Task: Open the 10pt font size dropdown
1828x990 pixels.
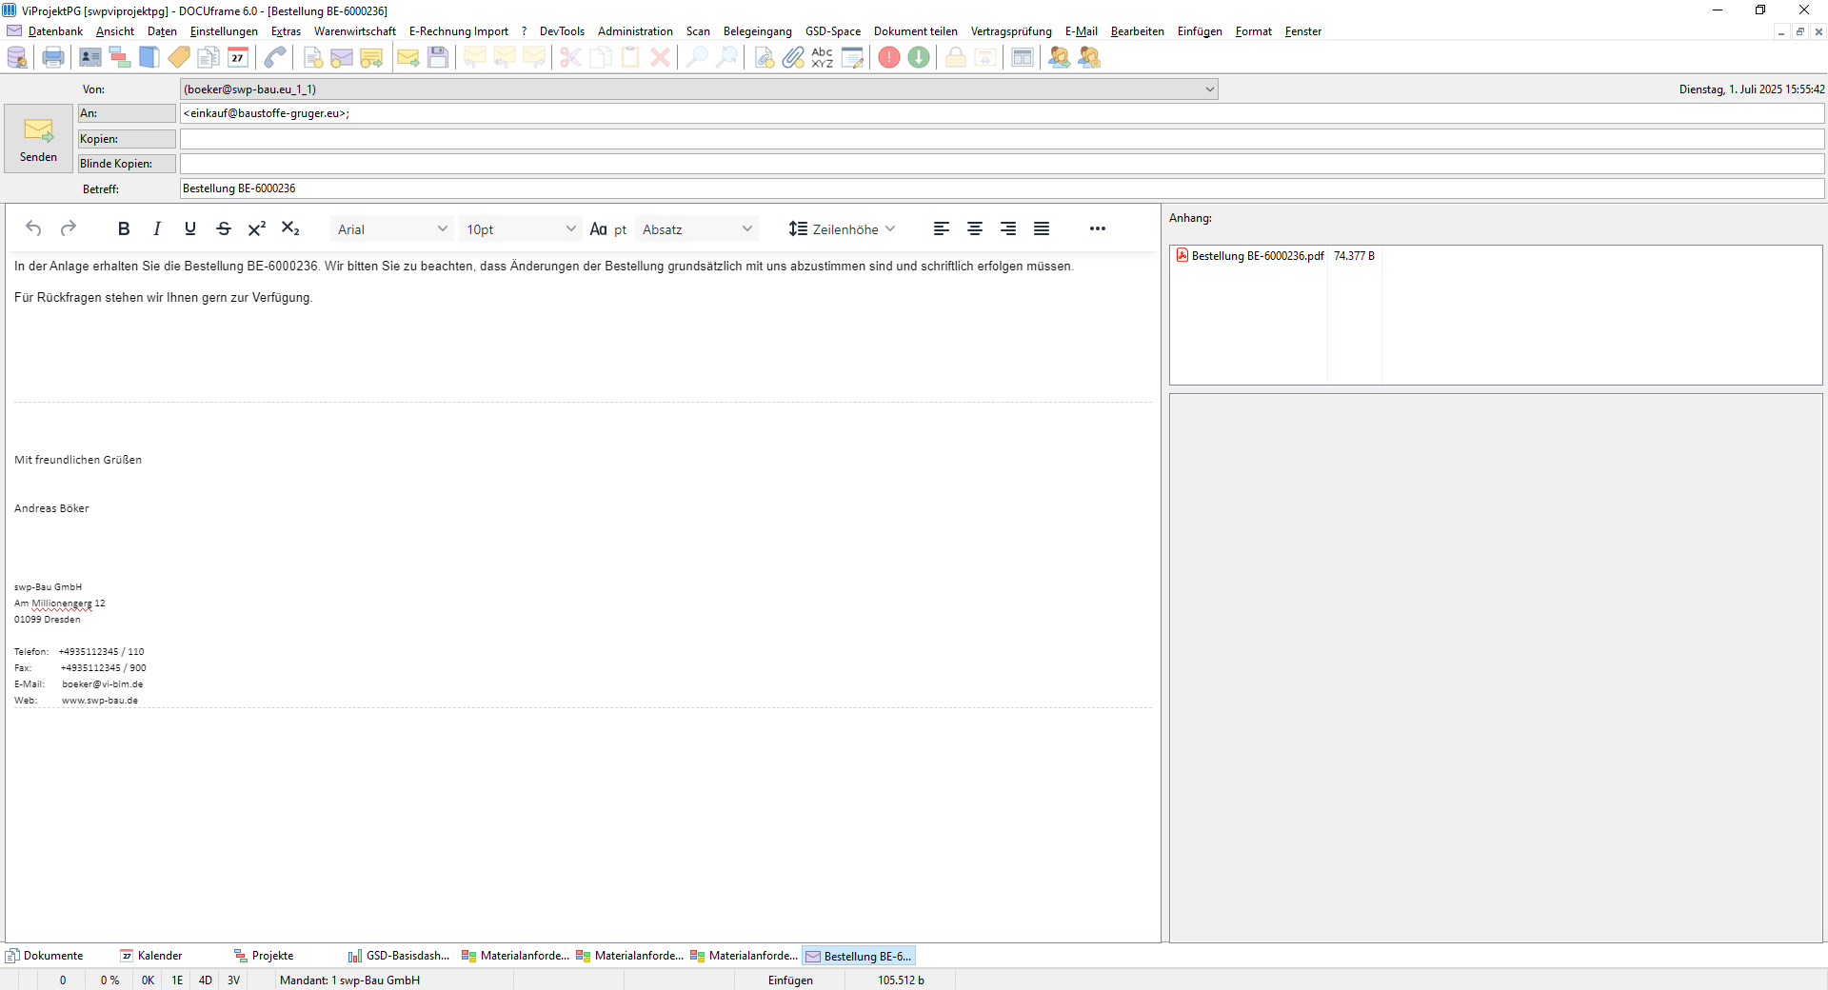Action: pyautogui.click(x=521, y=229)
